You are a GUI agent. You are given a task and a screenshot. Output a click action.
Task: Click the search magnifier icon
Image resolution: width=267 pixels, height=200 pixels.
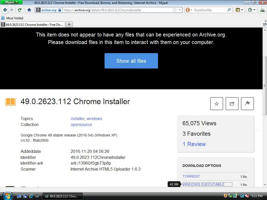pos(229,10)
